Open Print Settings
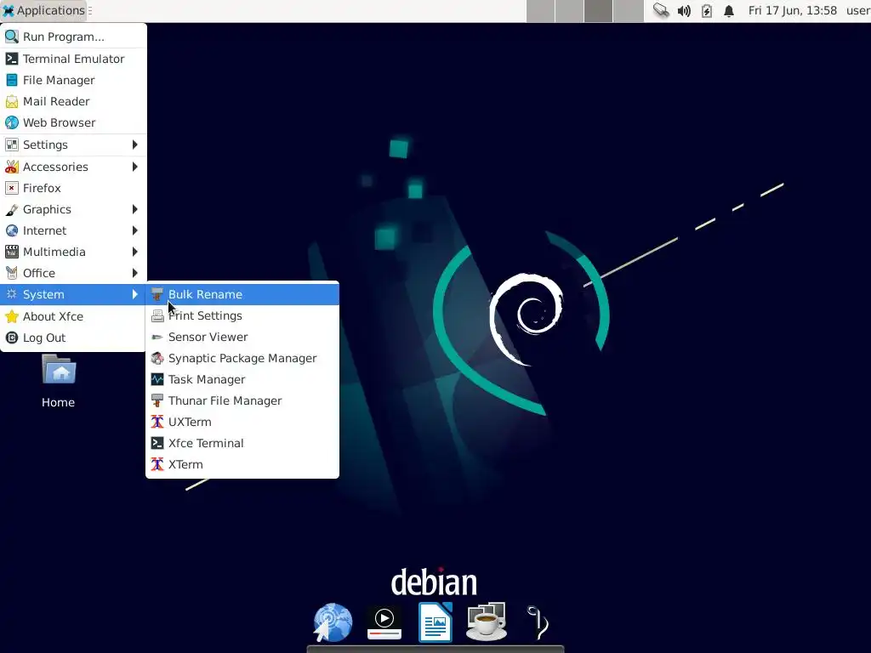871x653 pixels. click(x=242, y=315)
